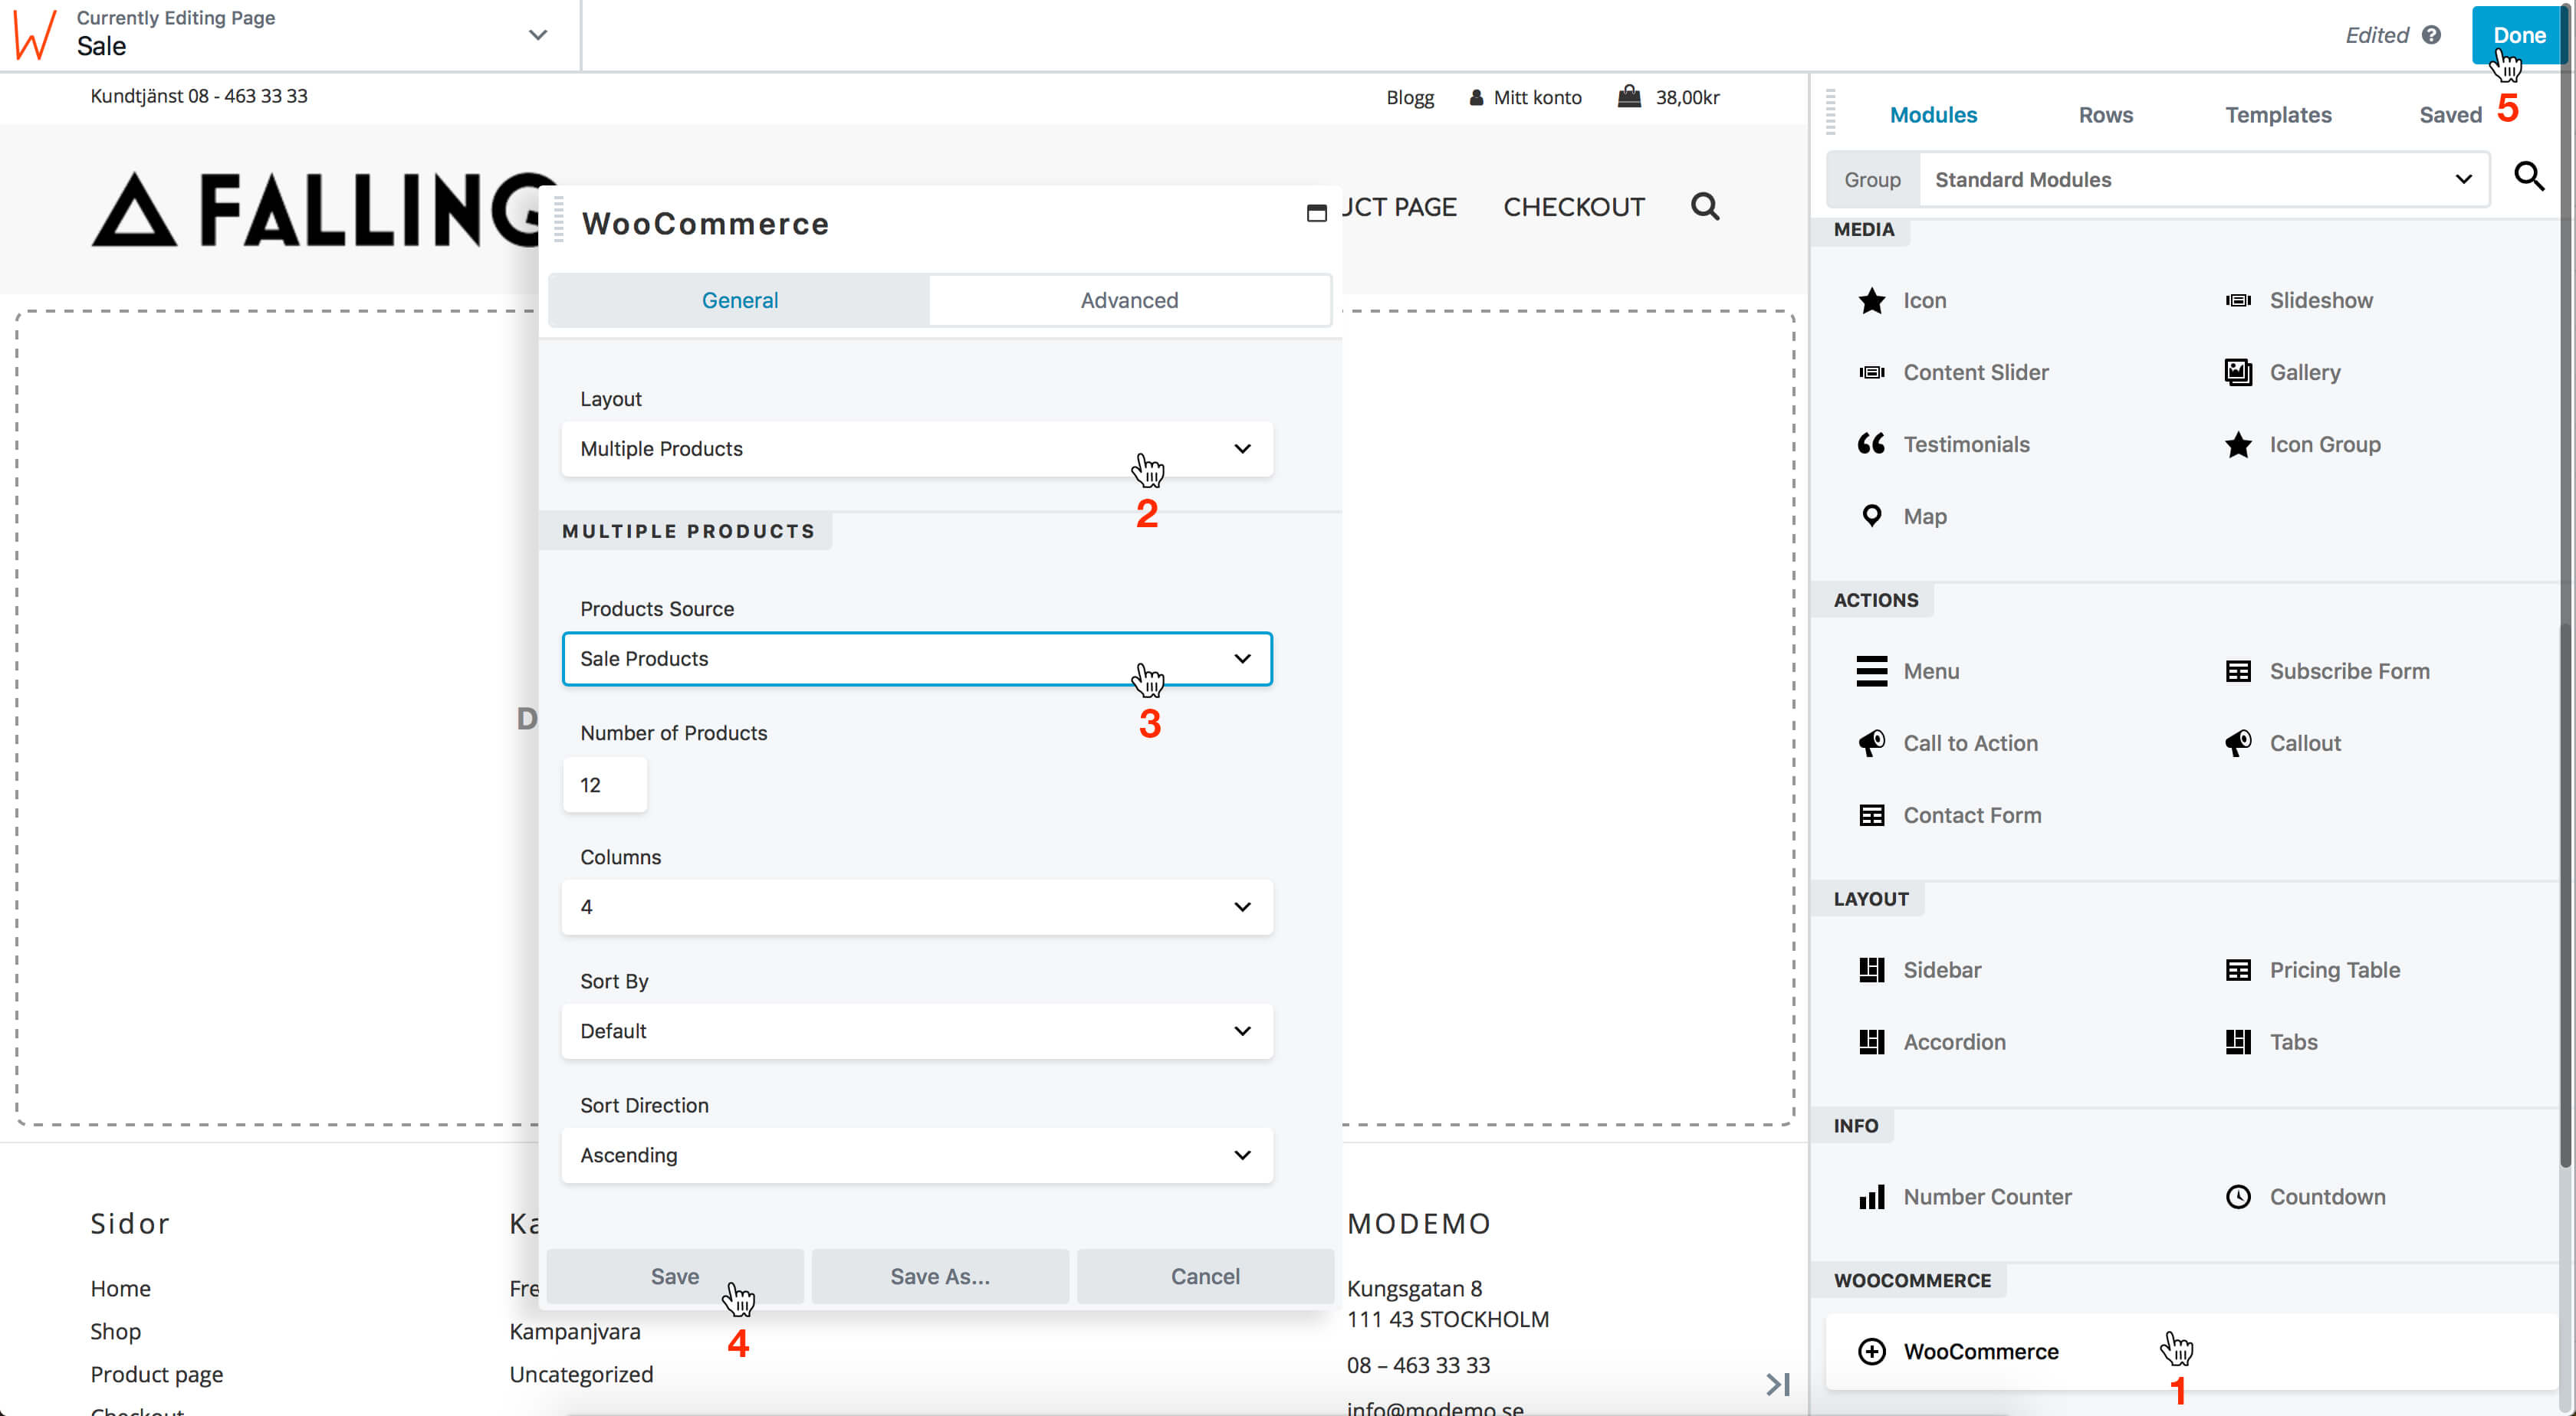
Task: Open the Standard Modules group dropdown
Action: click(x=2202, y=180)
